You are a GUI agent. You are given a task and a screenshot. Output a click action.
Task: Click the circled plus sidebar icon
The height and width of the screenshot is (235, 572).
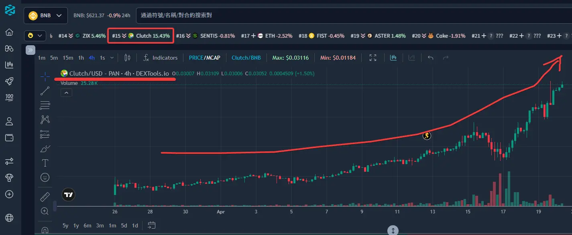point(9,194)
